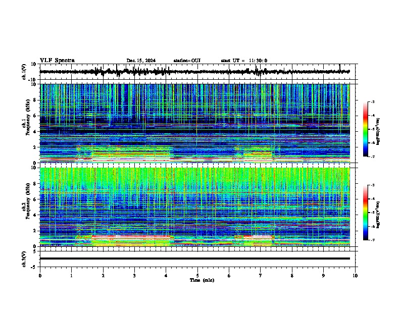
Task: Select the date text "Dec. 15, 2024"
Action: 141,61
